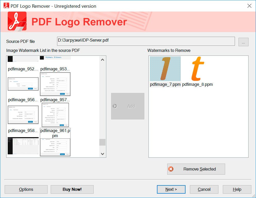Click the scrollbar down arrow in the watermark list
256x198 pixels.
pyautogui.click(x=102, y=154)
